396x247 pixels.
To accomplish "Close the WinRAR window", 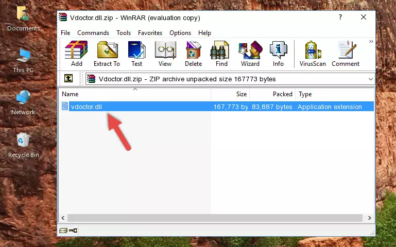I will [x=364, y=17].
